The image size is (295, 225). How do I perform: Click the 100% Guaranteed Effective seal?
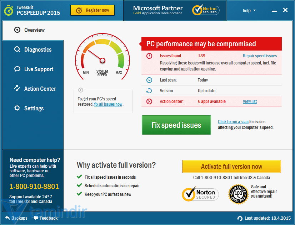click(x=238, y=194)
